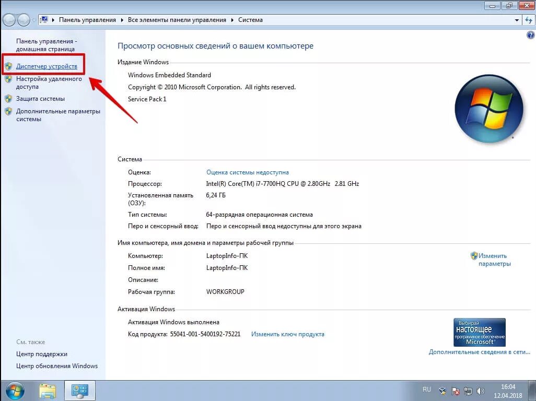Viewport: 536px width, 401px height.
Task: Click Изменить ключ продукта link
Action: tap(288, 334)
